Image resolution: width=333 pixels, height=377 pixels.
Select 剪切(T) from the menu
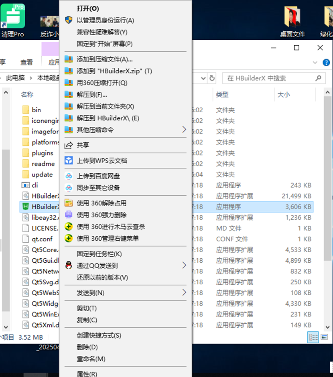click(x=87, y=308)
